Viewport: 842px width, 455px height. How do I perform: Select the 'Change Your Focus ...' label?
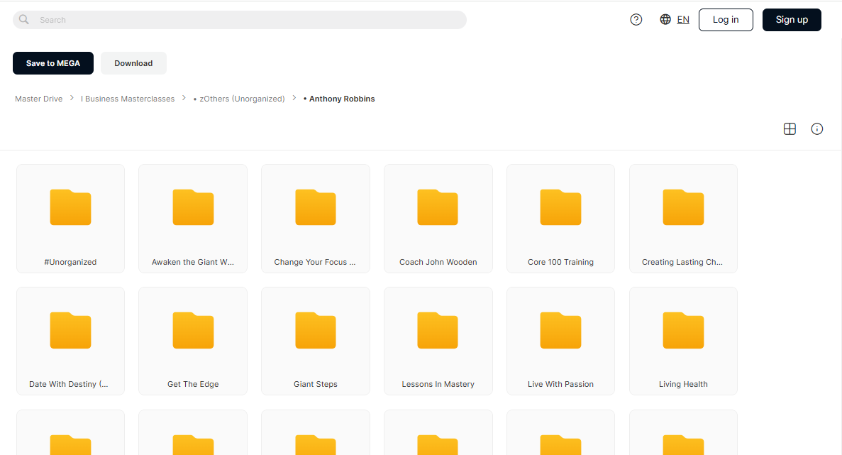[x=315, y=262]
